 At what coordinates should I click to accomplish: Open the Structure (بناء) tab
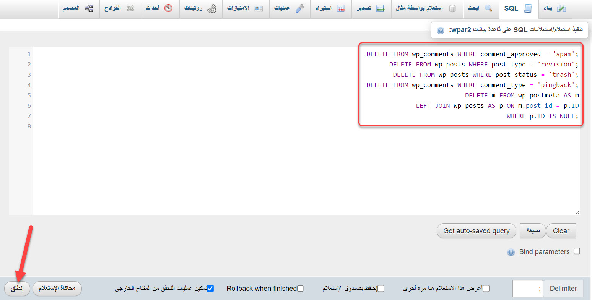pyautogui.click(x=554, y=8)
